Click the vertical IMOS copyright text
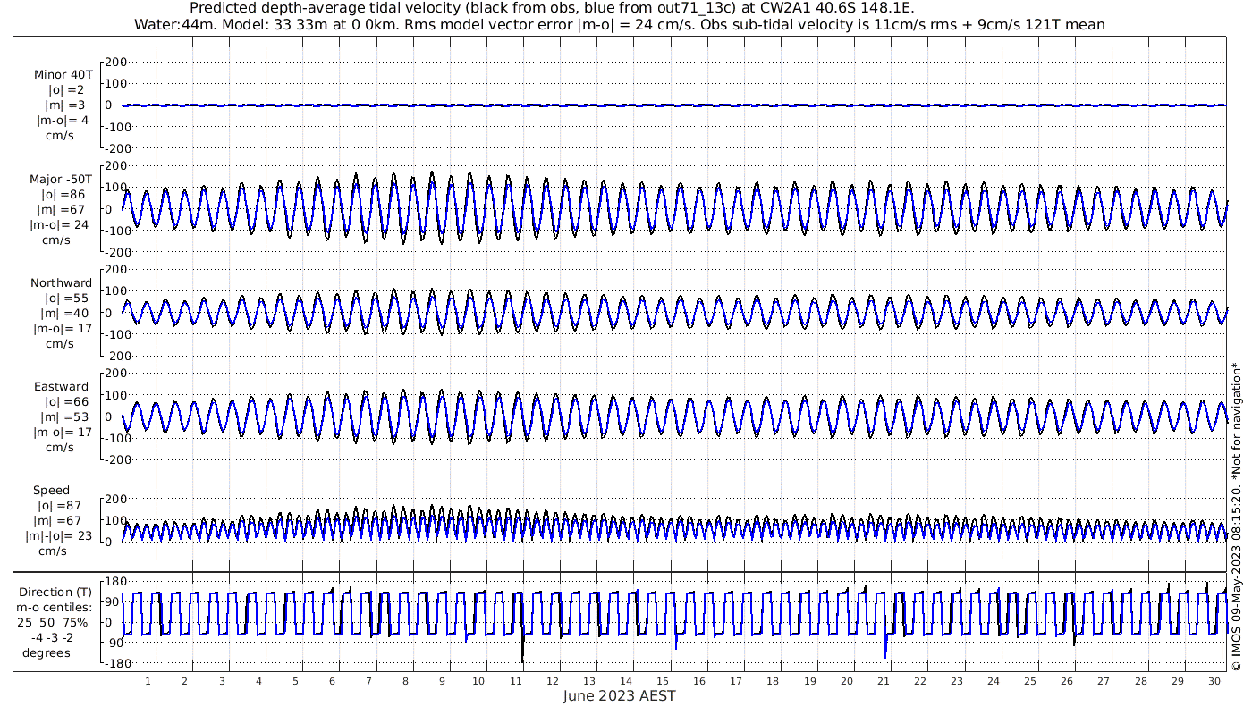 1237,516
